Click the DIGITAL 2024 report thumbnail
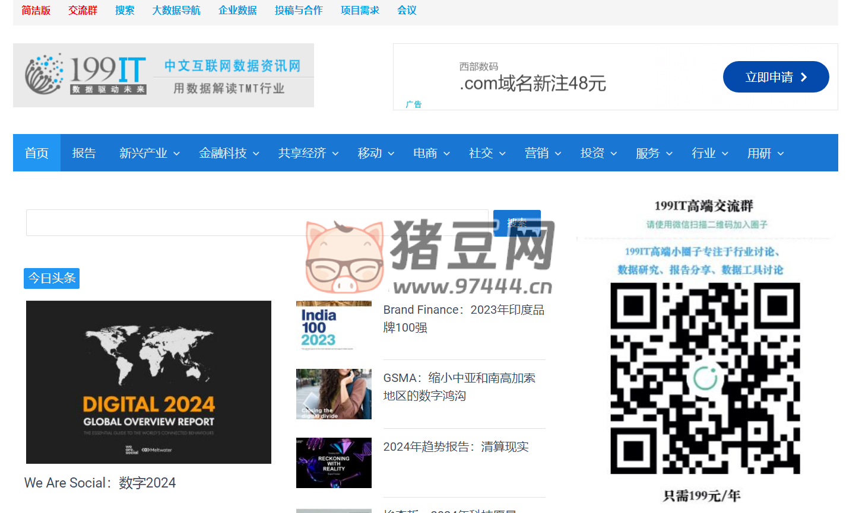This screenshot has width=862, height=513. click(x=148, y=381)
